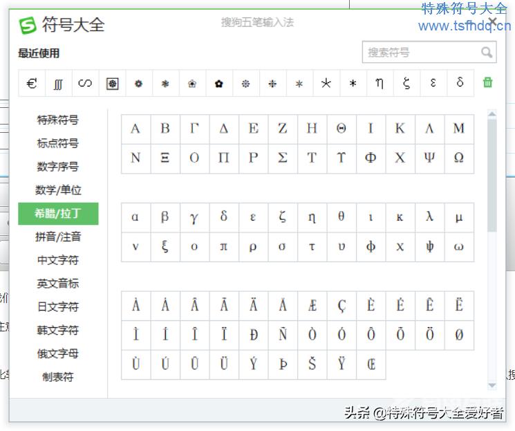Insert lowercase Greek α
Viewport: 515px width, 431px height.
point(135,217)
